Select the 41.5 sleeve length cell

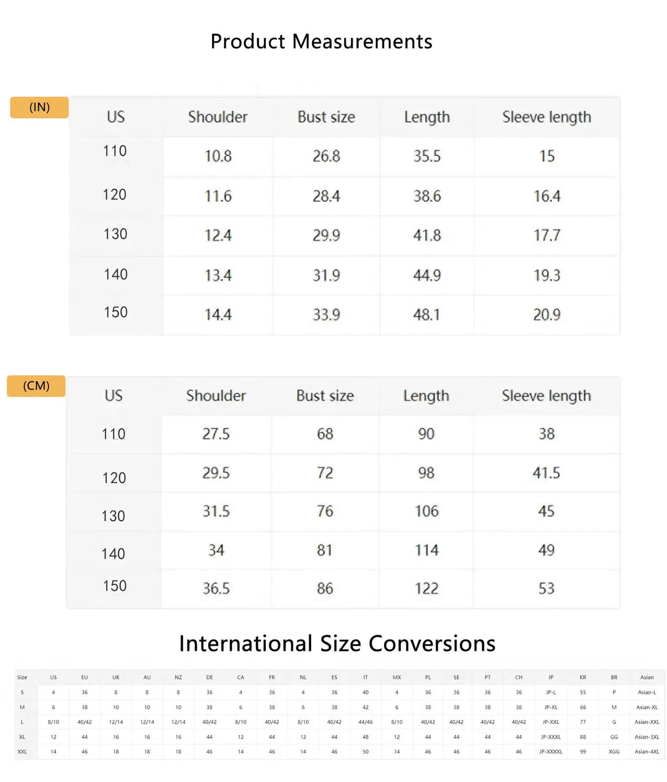[x=546, y=473]
